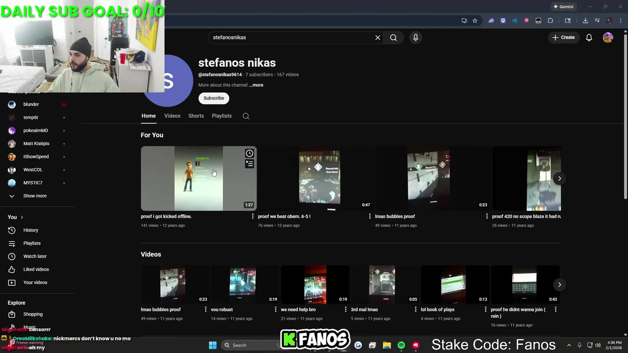Click the install-app icon in address bar

pos(464,21)
